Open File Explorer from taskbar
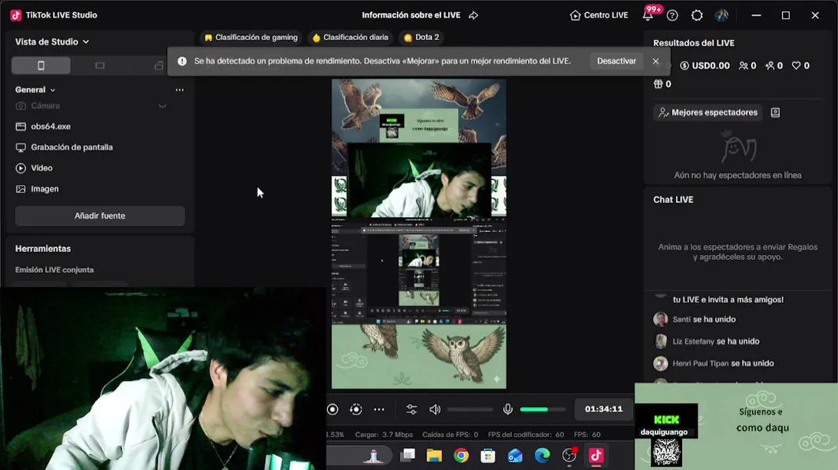838x470 pixels. (434, 456)
